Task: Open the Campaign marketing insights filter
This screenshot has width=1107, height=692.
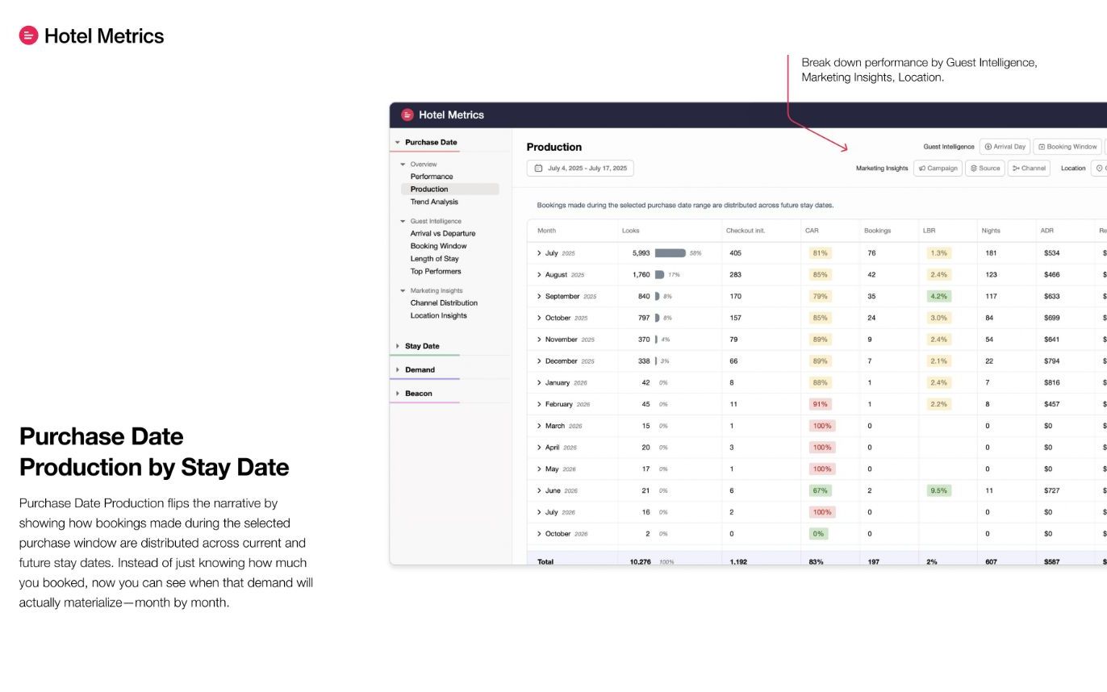Action: pyautogui.click(x=938, y=169)
